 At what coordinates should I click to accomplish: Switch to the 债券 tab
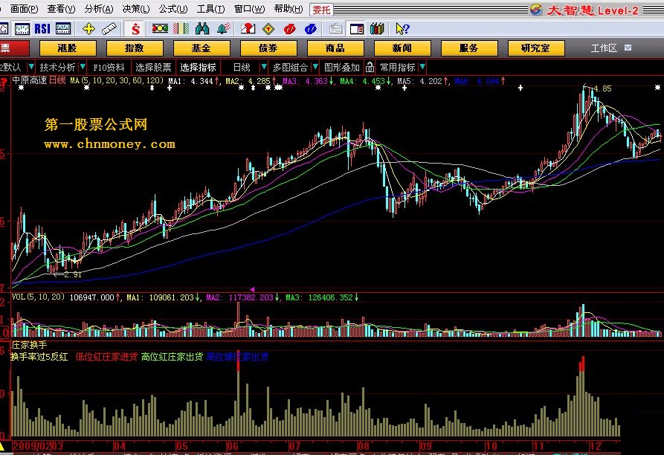click(268, 48)
